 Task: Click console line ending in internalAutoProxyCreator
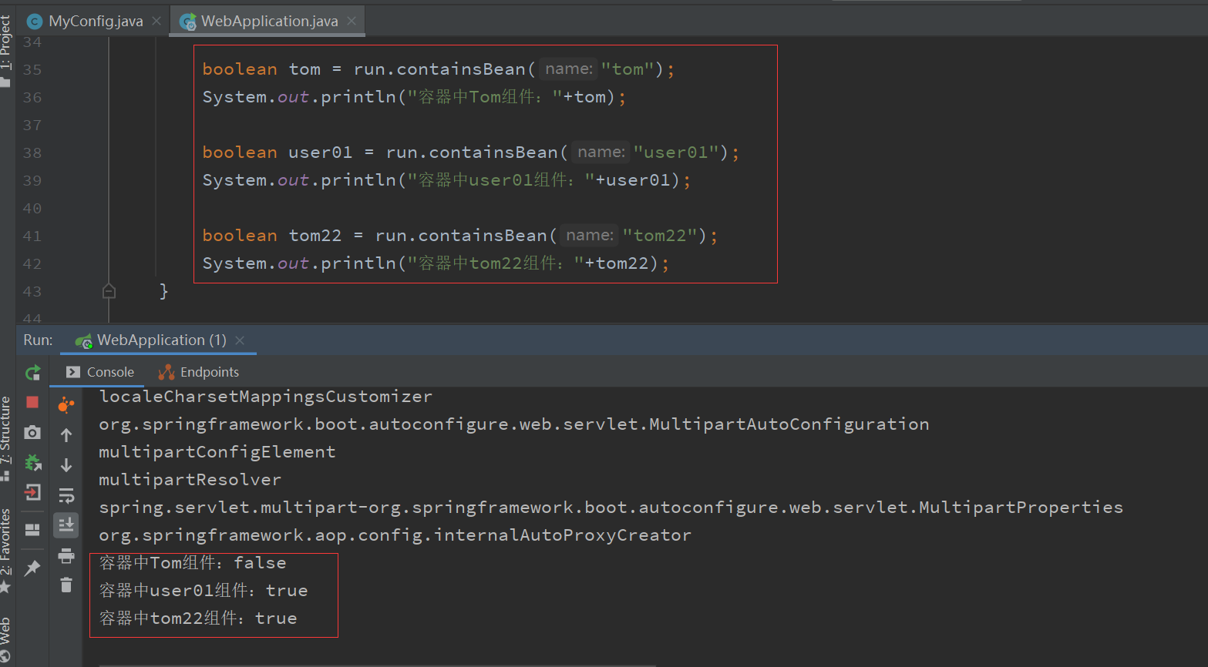395,535
